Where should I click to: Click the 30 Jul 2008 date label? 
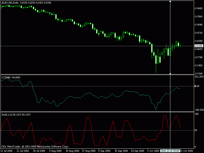tap(39, 151)
